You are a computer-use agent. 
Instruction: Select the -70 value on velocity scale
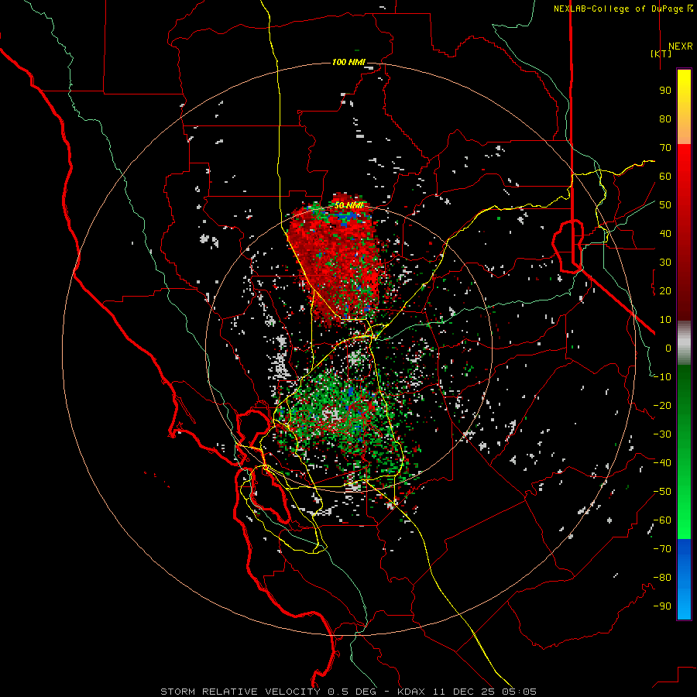click(x=662, y=549)
